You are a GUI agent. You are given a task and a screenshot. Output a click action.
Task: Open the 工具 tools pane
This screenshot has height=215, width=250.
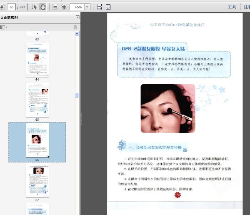tap(232, 7)
